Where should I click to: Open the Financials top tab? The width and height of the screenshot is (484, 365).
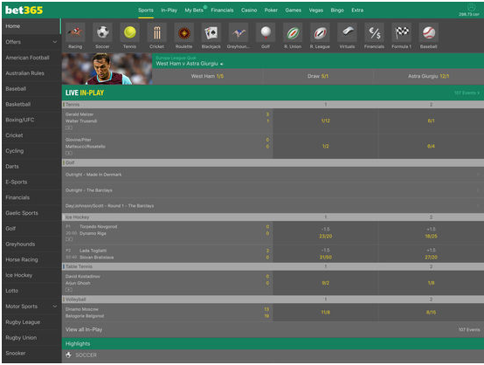click(x=222, y=10)
